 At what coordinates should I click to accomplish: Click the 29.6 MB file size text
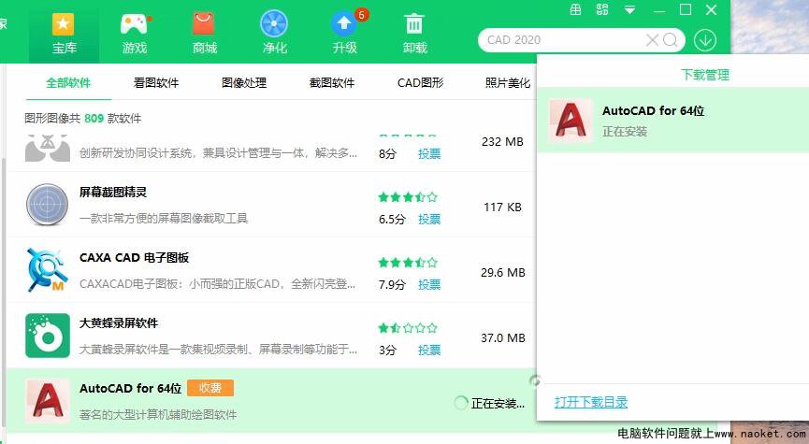(503, 273)
